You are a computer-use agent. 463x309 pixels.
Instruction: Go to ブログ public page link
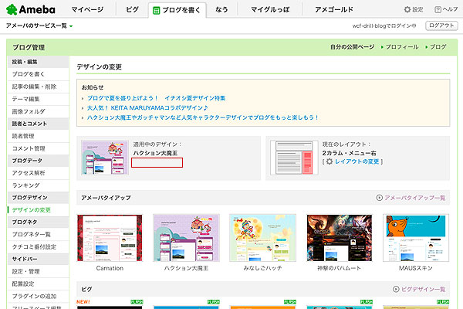point(438,47)
